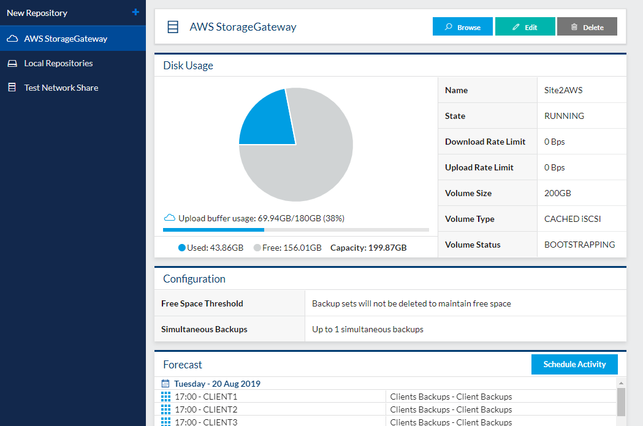Click the repository icon in AWS StorageGateway header
The width and height of the screenshot is (643, 426).
(173, 27)
